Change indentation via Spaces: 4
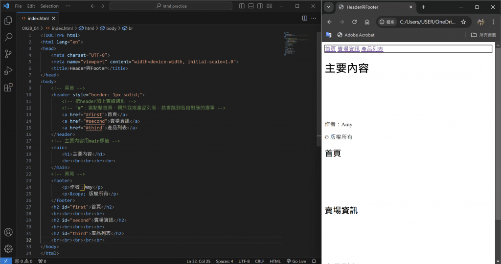The width and height of the screenshot is (501, 264). click(224, 261)
